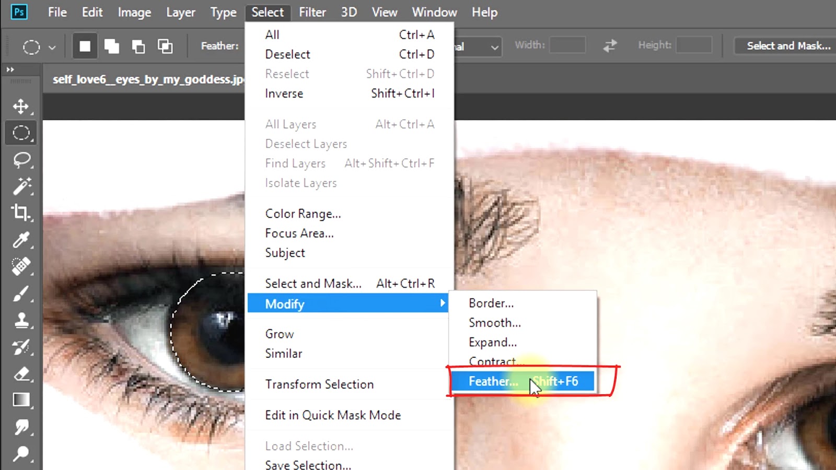The image size is (836, 470).
Task: Click the Photoshop Ps logo icon
Action: click(x=19, y=12)
